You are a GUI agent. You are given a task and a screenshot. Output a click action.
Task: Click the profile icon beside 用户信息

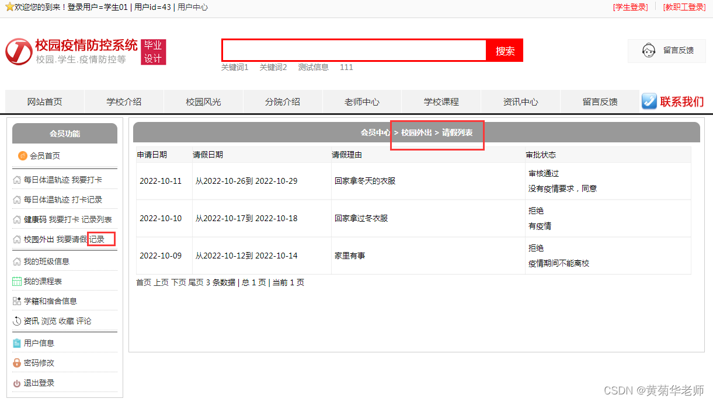tap(17, 343)
